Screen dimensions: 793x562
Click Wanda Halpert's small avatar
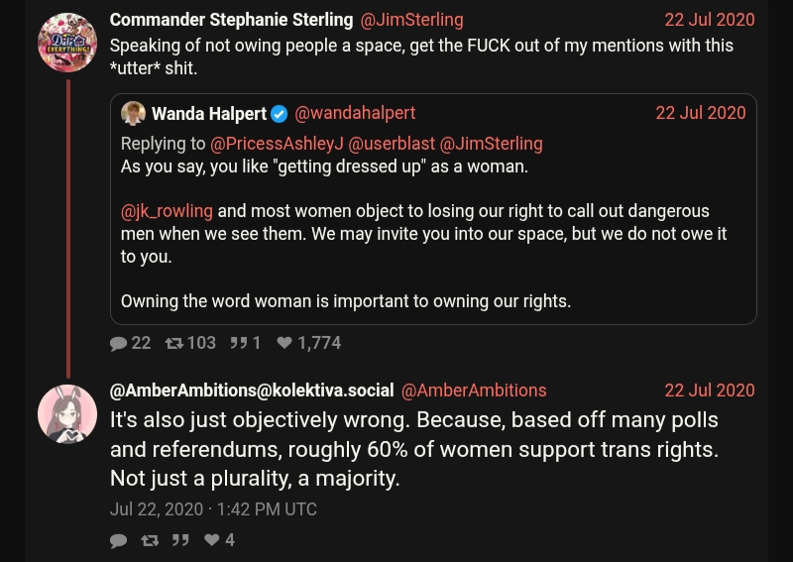pos(133,114)
